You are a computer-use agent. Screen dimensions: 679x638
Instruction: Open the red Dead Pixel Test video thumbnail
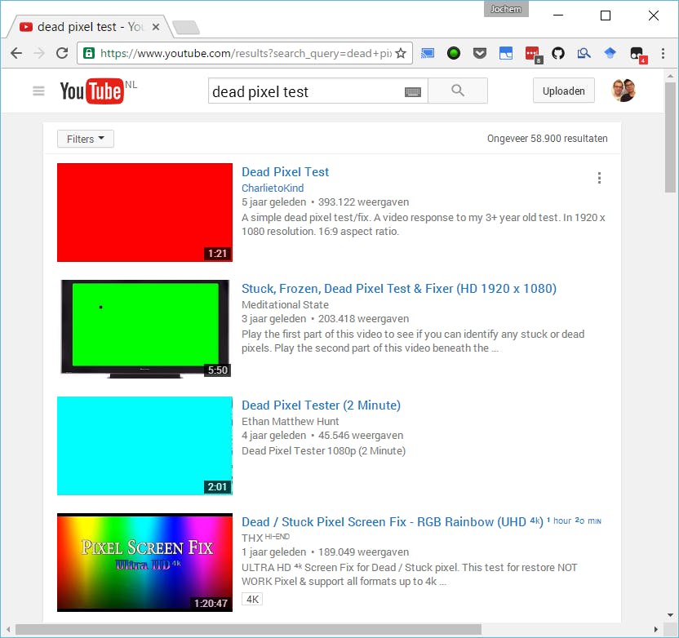(x=144, y=212)
